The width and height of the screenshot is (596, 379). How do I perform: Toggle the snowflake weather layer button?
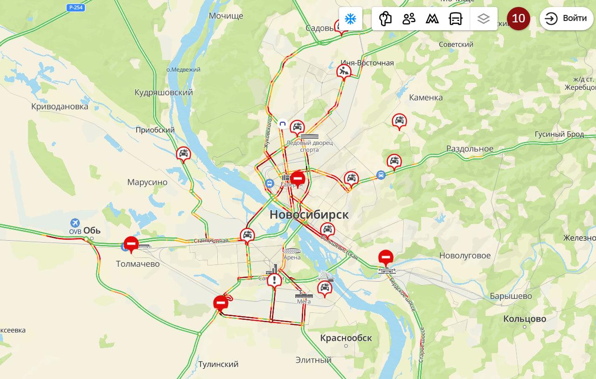[350, 19]
